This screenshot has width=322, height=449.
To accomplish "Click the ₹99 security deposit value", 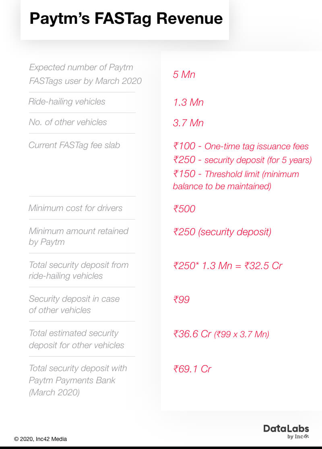I will [182, 300].
